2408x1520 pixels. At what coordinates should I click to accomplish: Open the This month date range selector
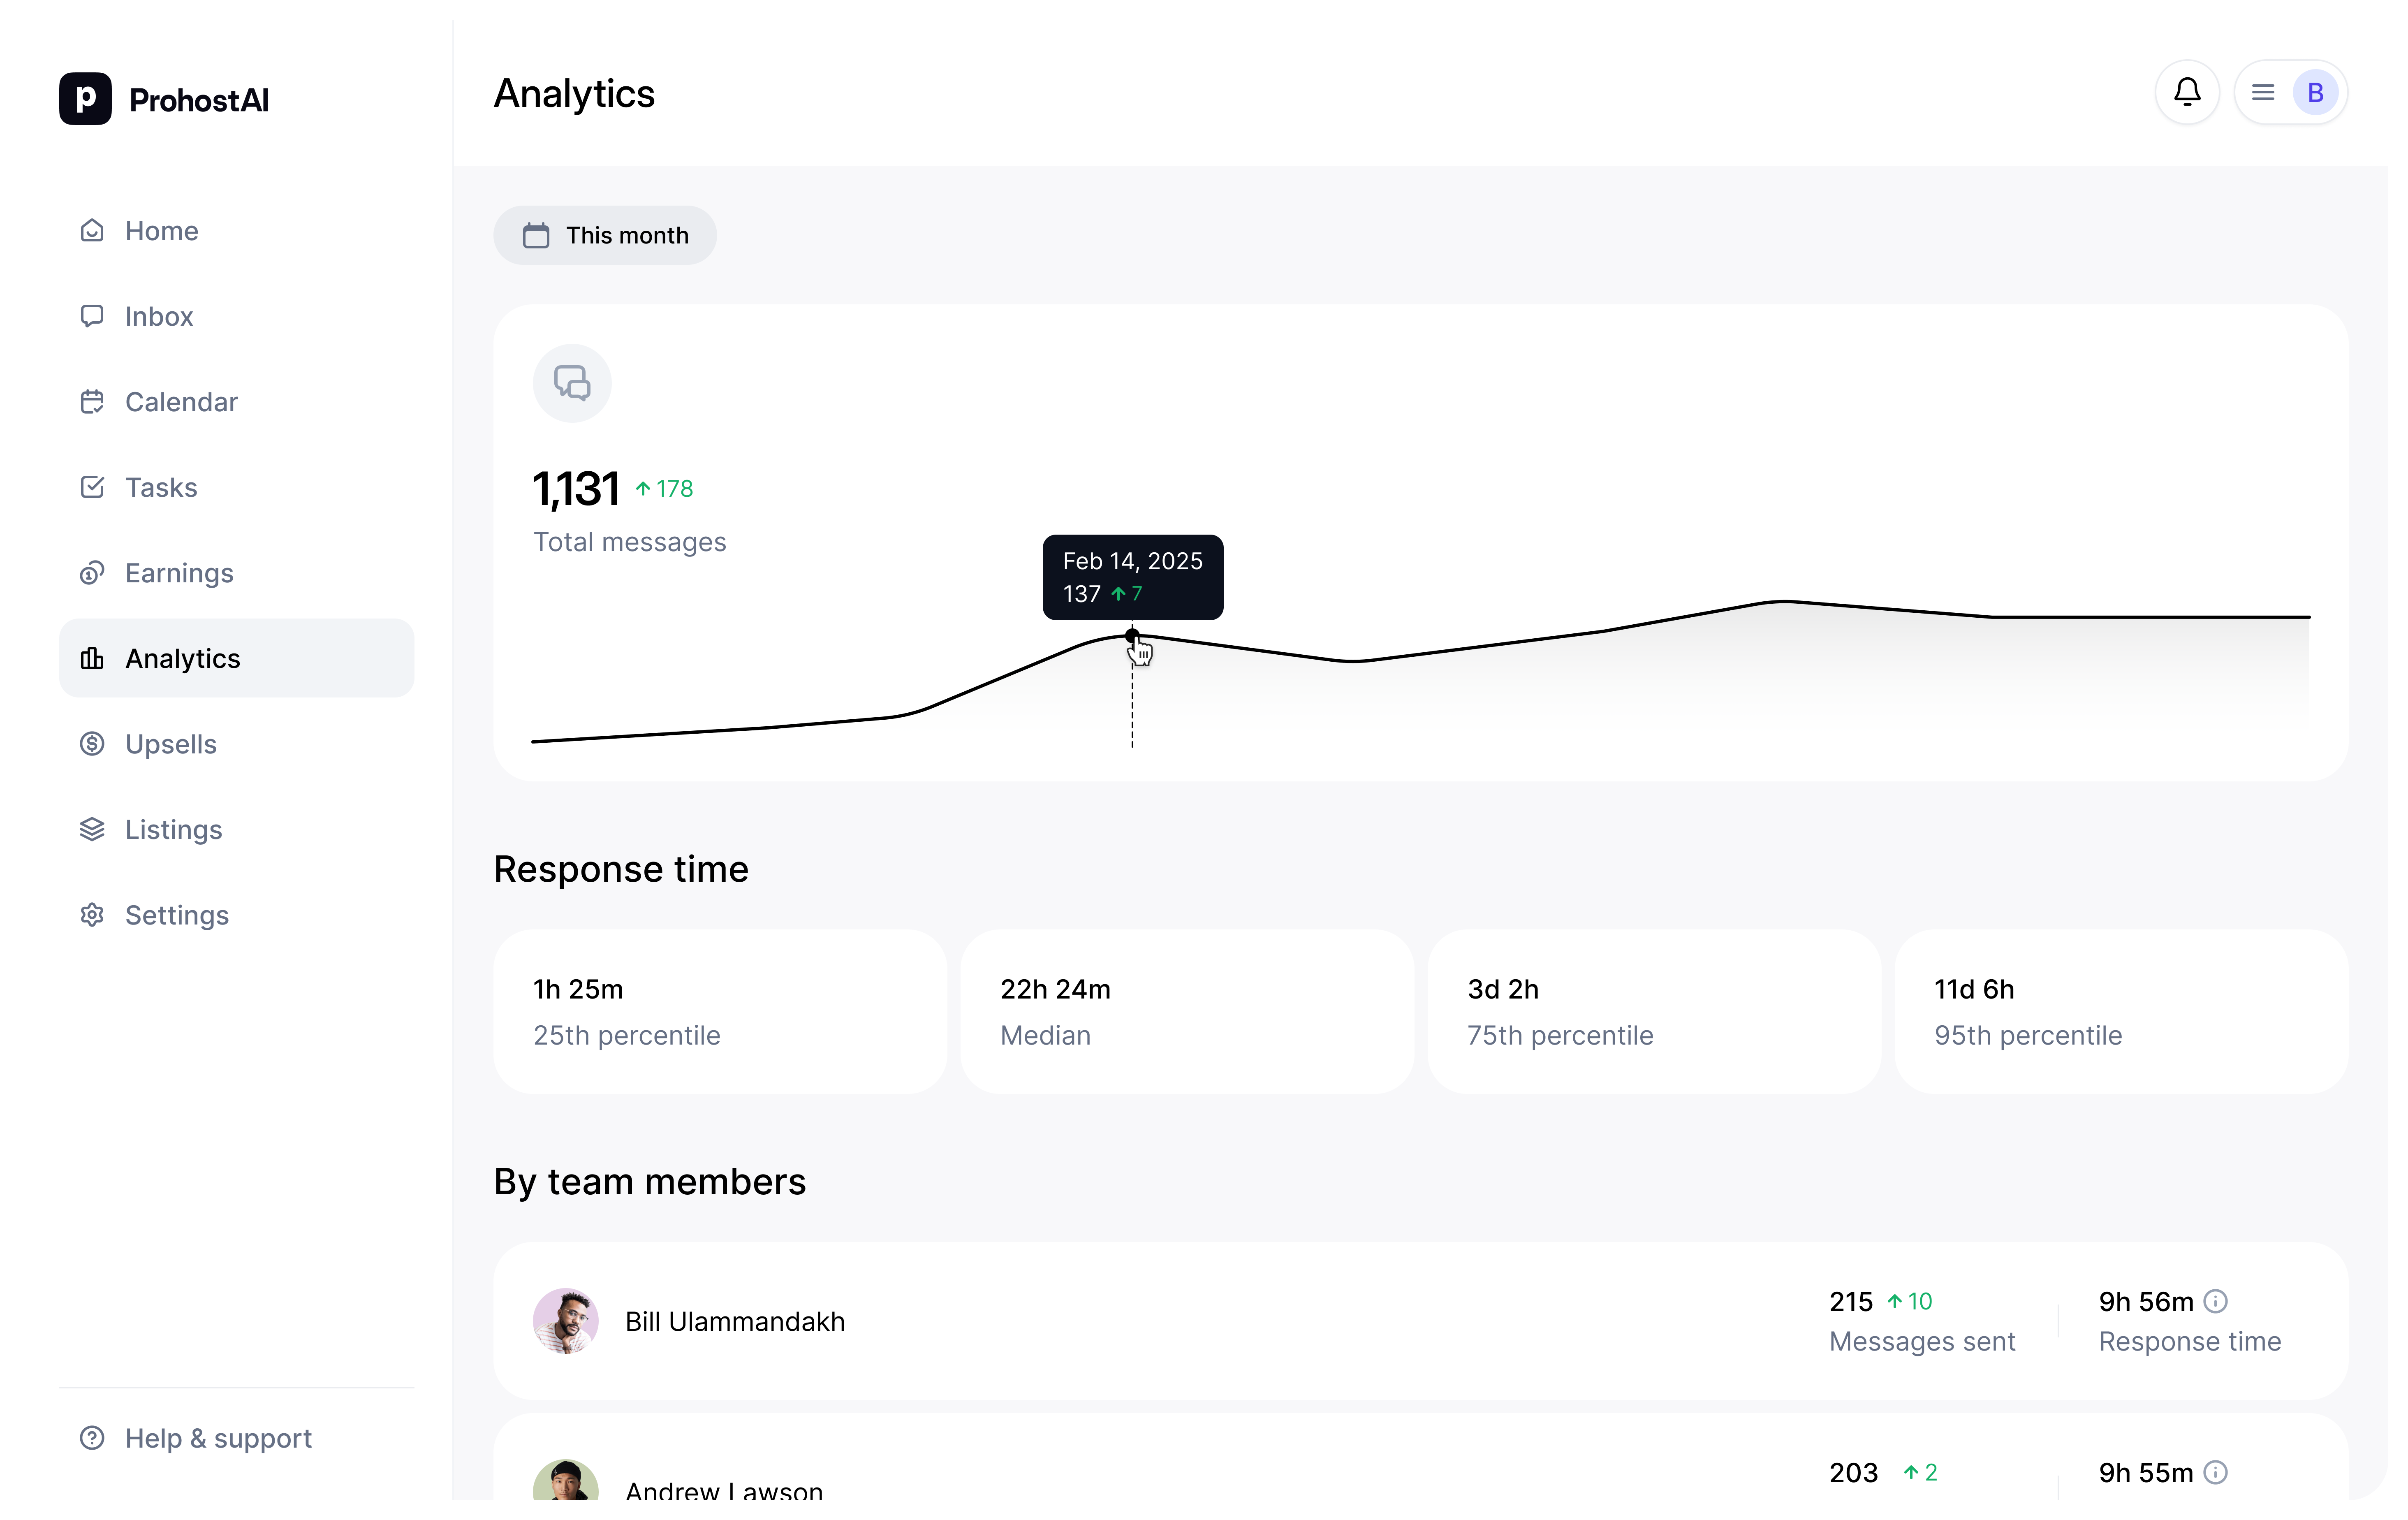pyautogui.click(x=604, y=235)
